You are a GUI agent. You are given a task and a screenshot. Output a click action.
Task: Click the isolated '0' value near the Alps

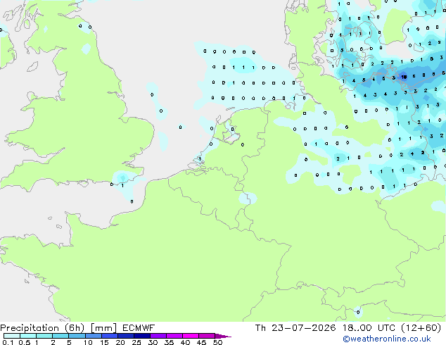(x=358, y=313)
